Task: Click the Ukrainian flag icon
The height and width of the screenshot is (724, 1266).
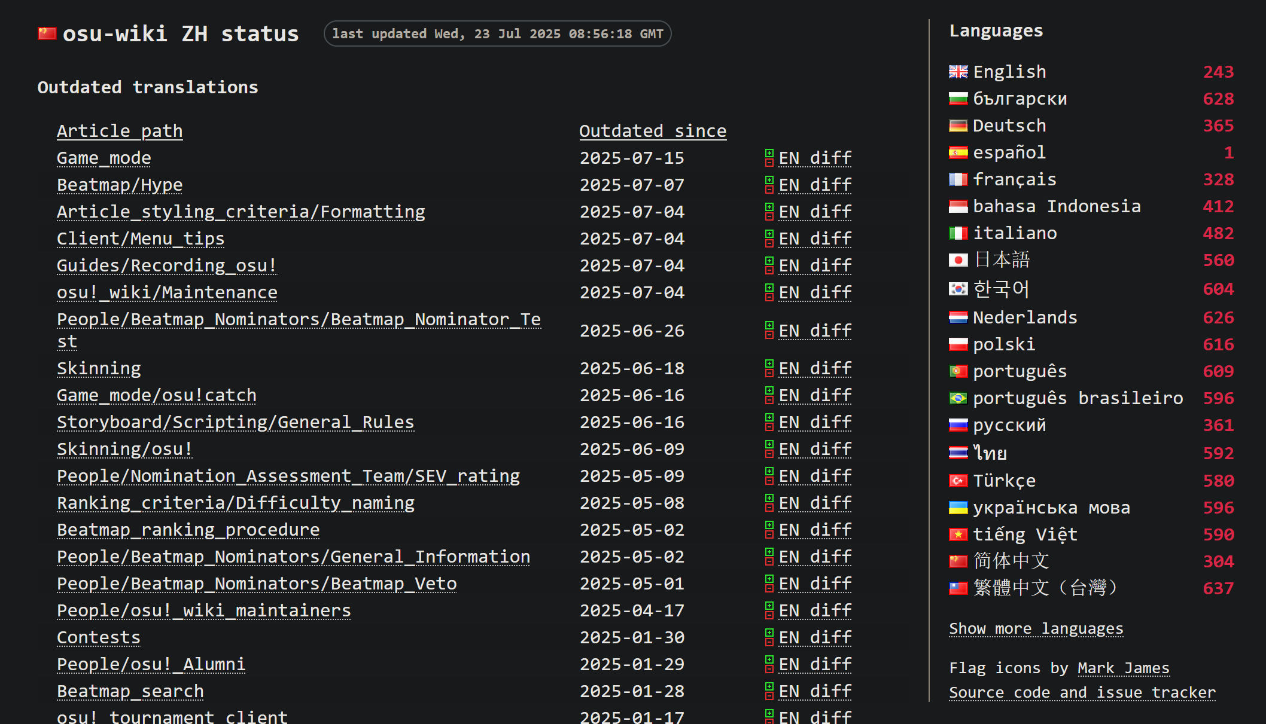Action: [x=958, y=508]
